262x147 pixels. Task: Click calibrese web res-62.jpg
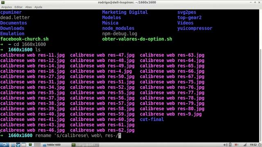tap(102, 130)
